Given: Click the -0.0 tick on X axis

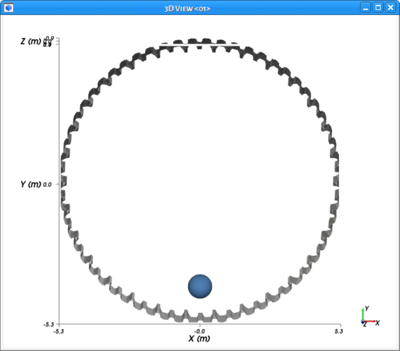Looking at the screenshot, I should point(199,331).
